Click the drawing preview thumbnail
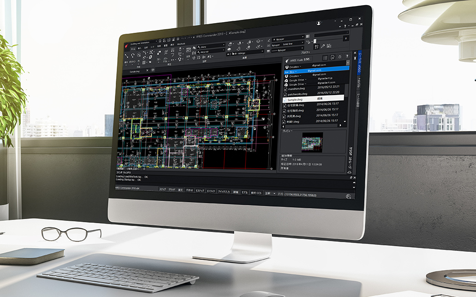 312,142
